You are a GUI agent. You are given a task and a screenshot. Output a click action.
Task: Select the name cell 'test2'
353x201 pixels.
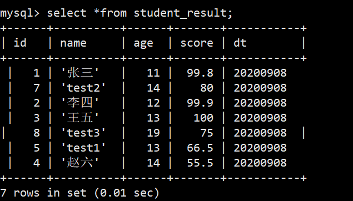83,88
